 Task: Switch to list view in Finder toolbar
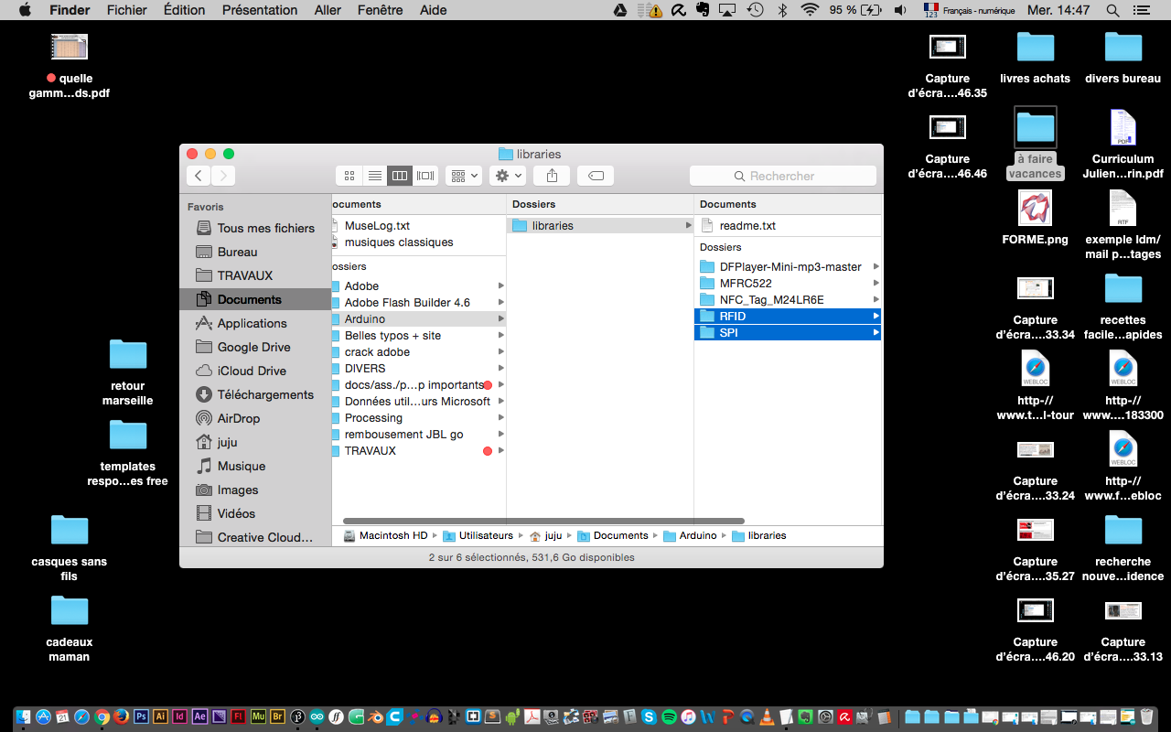(x=374, y=176)
